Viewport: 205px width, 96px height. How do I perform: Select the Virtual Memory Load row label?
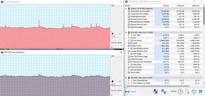(138, 17)
